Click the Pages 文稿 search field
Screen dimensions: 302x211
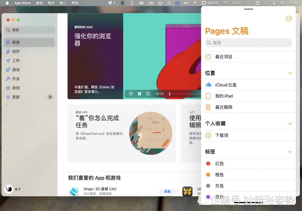(x=249, y=43)
